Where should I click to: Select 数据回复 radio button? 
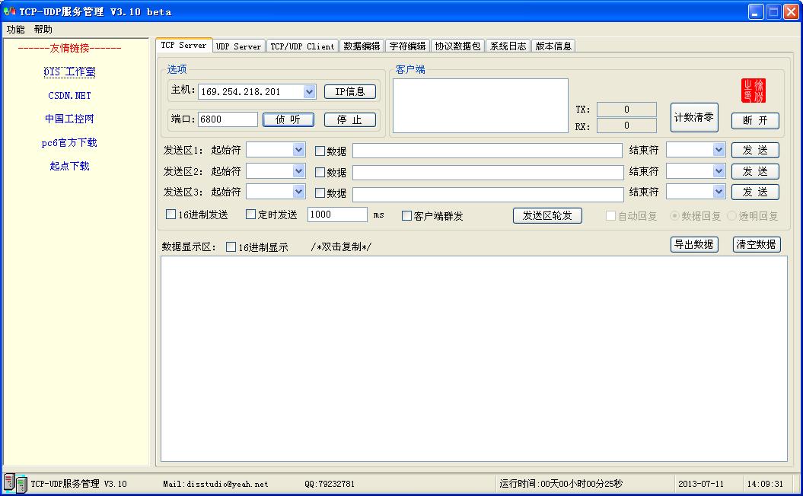coord(675,216)
